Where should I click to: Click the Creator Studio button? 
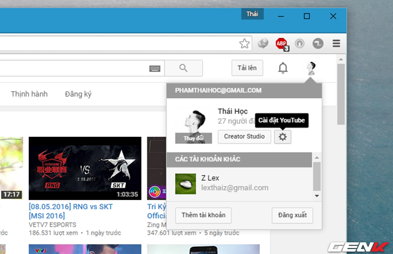coord(244,137)
